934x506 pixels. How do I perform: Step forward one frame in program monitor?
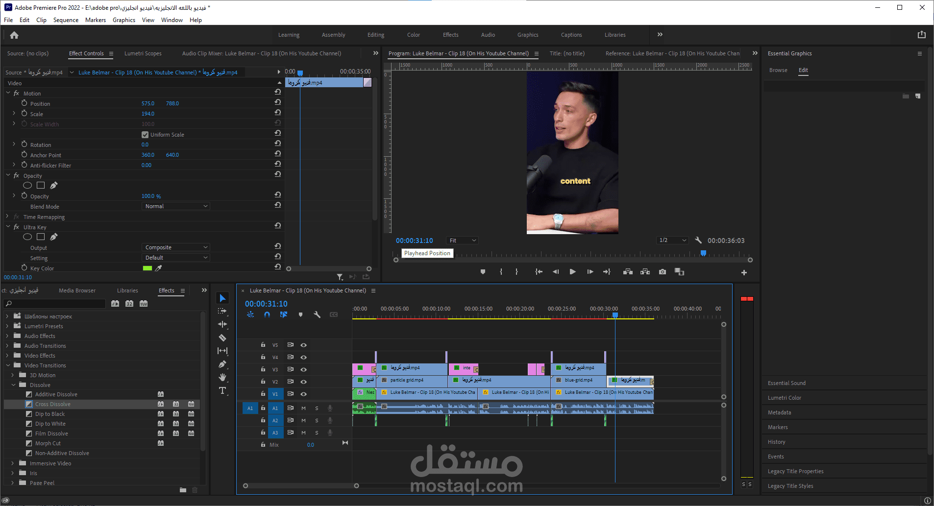(590, 272)
